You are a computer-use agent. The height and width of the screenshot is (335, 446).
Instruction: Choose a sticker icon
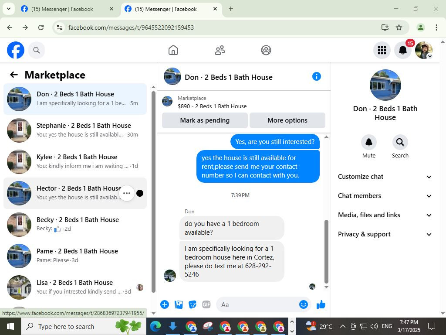click(193, 304)
